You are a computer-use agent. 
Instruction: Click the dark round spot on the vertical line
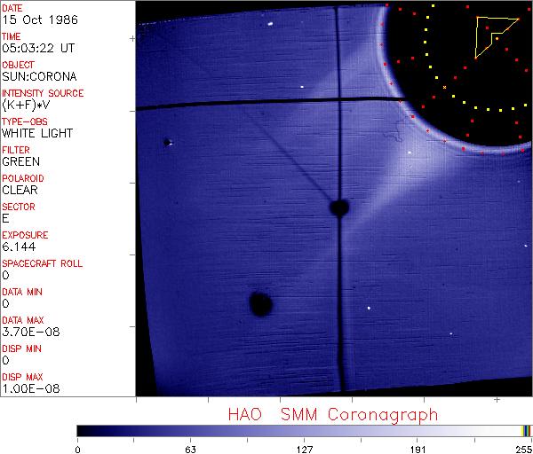click(x=339, y=207)
